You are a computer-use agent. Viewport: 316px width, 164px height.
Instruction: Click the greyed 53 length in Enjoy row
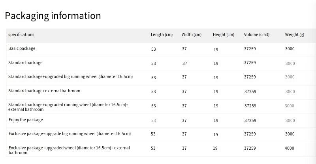pyautogui.click(x=154, y=120)
